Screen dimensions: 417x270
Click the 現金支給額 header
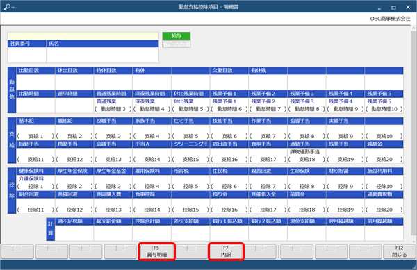coord(306,221)
